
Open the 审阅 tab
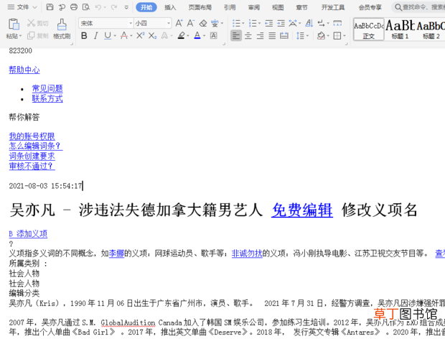(253, 7)
